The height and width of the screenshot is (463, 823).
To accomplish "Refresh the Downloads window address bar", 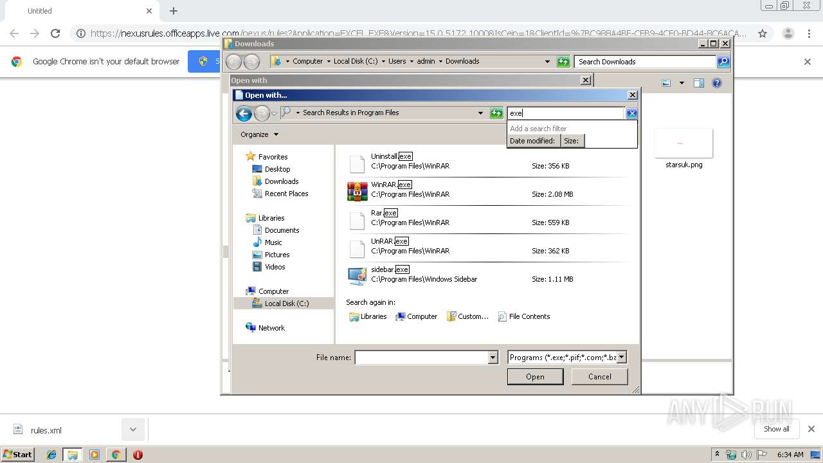I will pos(563,62).
